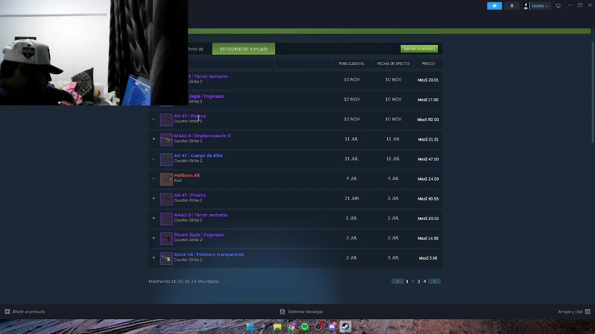Go to page 4 of results
Screen dimensions: 595x334
pyautogui.click(x=424, y=282)
